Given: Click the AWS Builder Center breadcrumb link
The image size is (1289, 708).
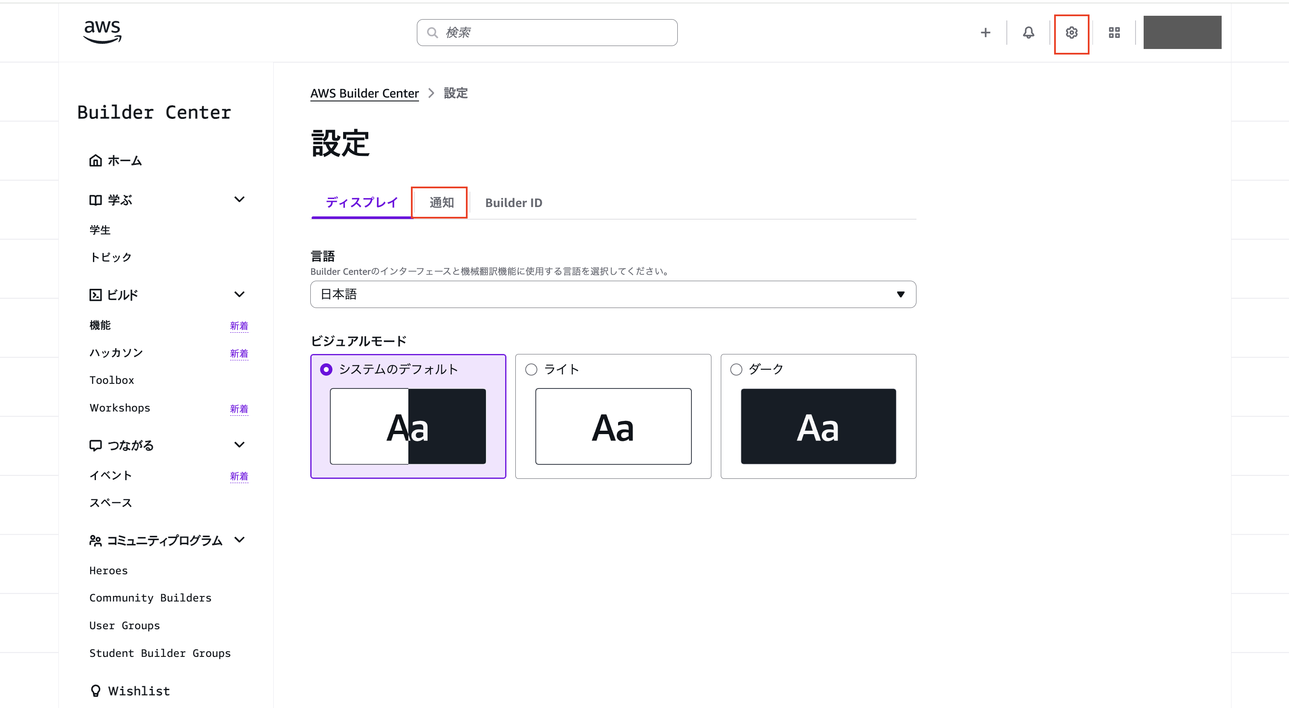Looking at the screenshot, I should (x=364, y=93).
